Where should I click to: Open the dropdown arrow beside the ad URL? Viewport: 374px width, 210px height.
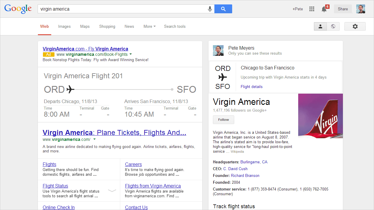pyautogui.click(x=131, y=54)
